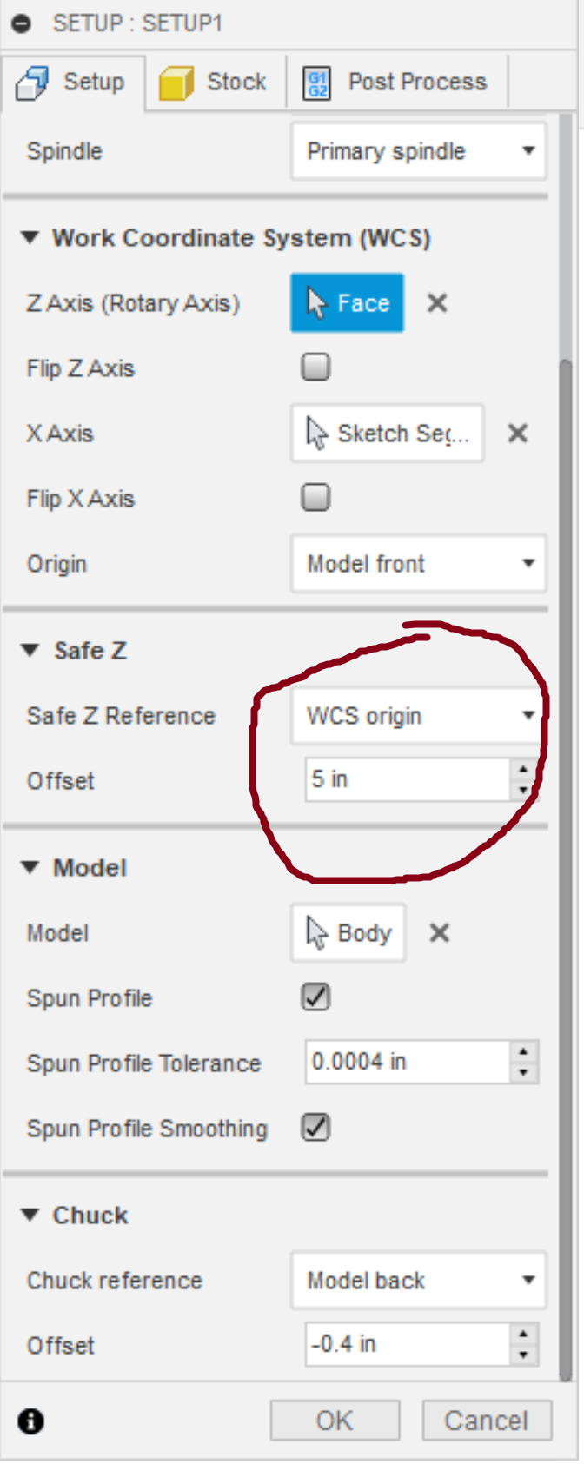The height and width of the screenshot is (1464, 584).
Task: Click the Sketch Segment selector for X Axis
Action: pyautogui.click(x=386, y=433)
